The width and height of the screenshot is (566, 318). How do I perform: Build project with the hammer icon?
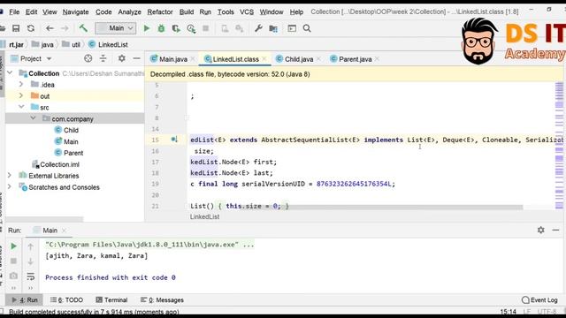83,28
